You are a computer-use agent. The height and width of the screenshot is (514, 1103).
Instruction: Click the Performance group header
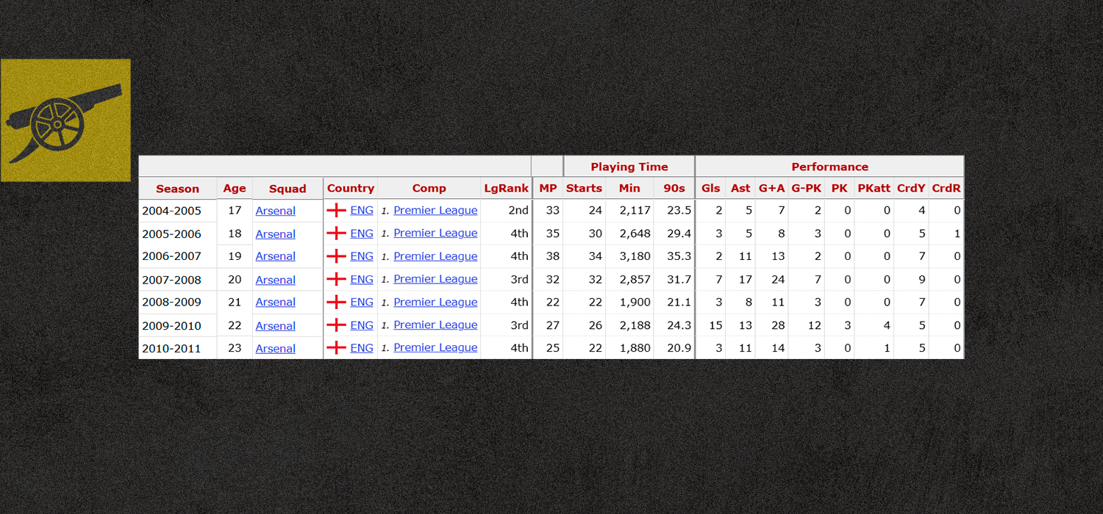(x=829, y=167)
